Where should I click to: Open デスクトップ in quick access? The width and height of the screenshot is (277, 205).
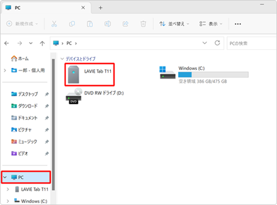[x=24, y=94]
